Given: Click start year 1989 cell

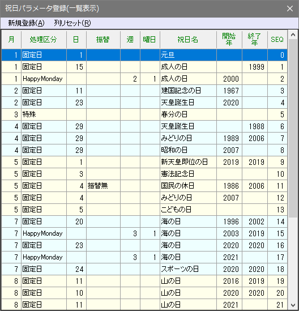Looking at the screenshot, I should [x=229, y=138].
